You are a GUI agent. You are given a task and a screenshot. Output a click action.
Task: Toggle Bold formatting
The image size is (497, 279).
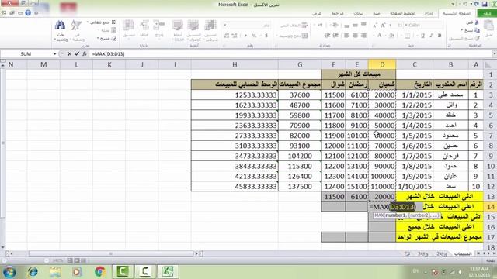click(x=440, y=36)
